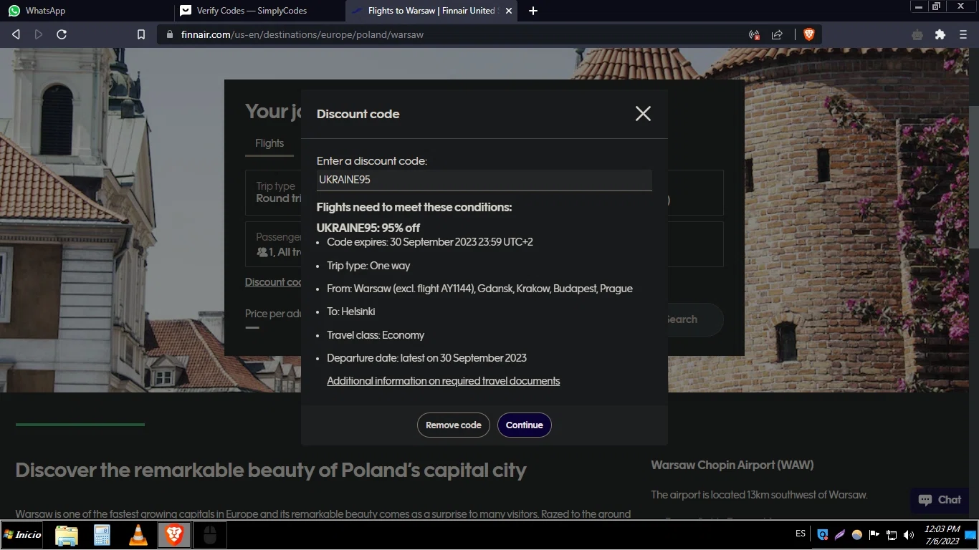Screen dimensions: 979x550
Task: Select the Flights to Warsaw Finnair tab
Action: click(430, 11)
